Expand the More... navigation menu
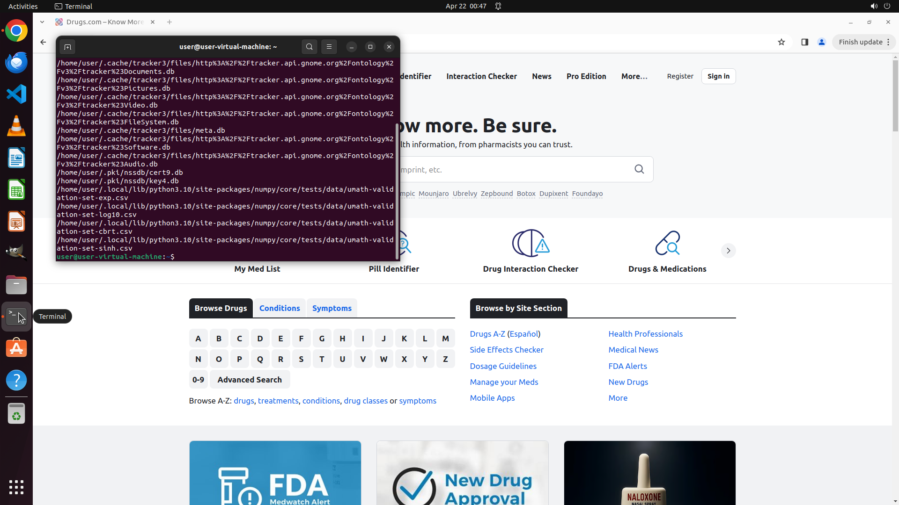 point(634,76)
